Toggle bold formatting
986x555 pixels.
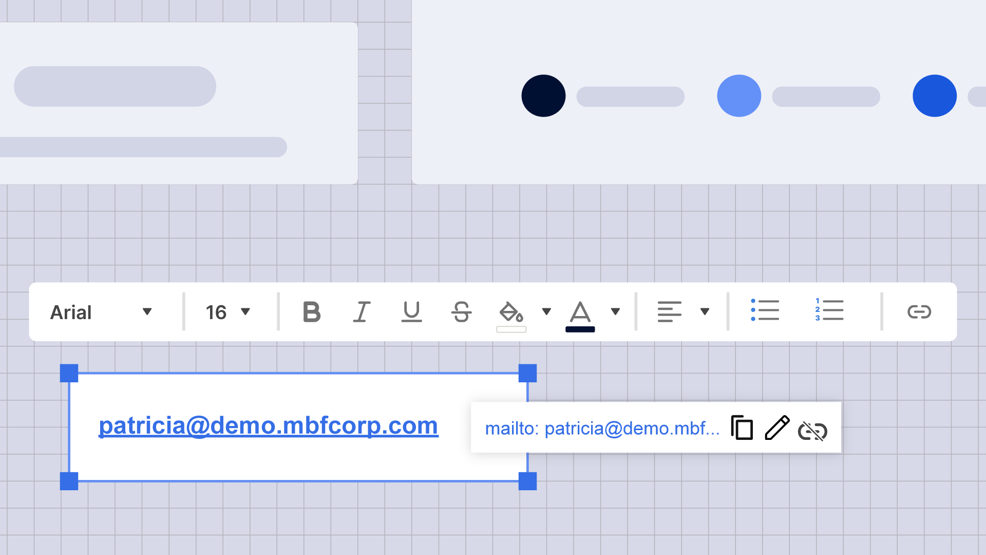[x=311, y=312]
